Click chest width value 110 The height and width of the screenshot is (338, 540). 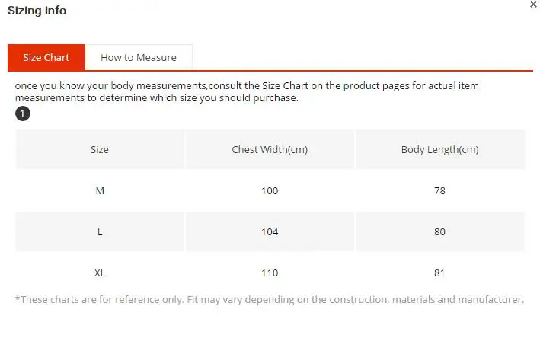(270, 273)
